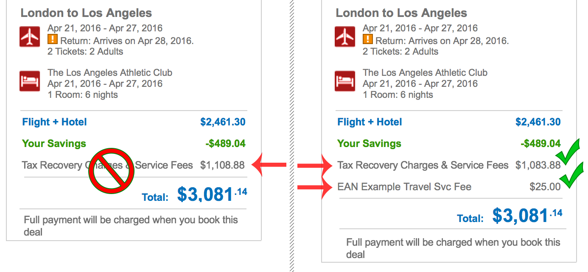This screenshot has width=588, height=272.
Task: Click the airplane flight icon in left panel
Action: (30, 36)
